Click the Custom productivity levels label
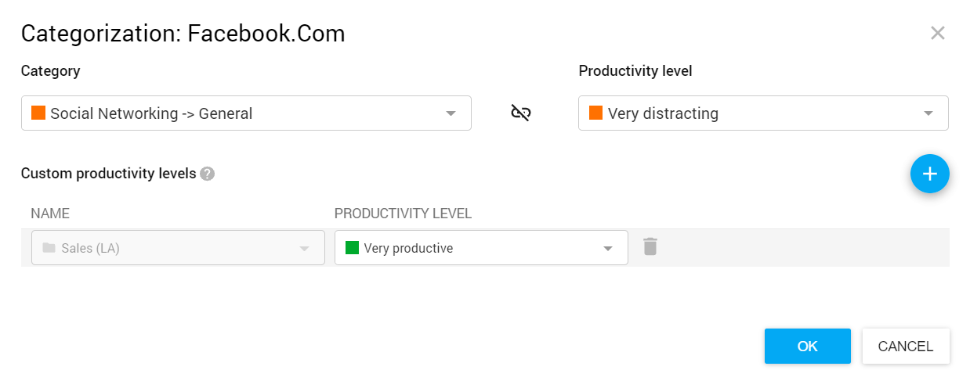 [x=108, y=174]
